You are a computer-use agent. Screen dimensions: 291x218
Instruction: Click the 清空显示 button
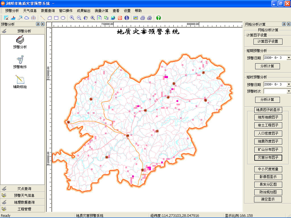[268, 199]
